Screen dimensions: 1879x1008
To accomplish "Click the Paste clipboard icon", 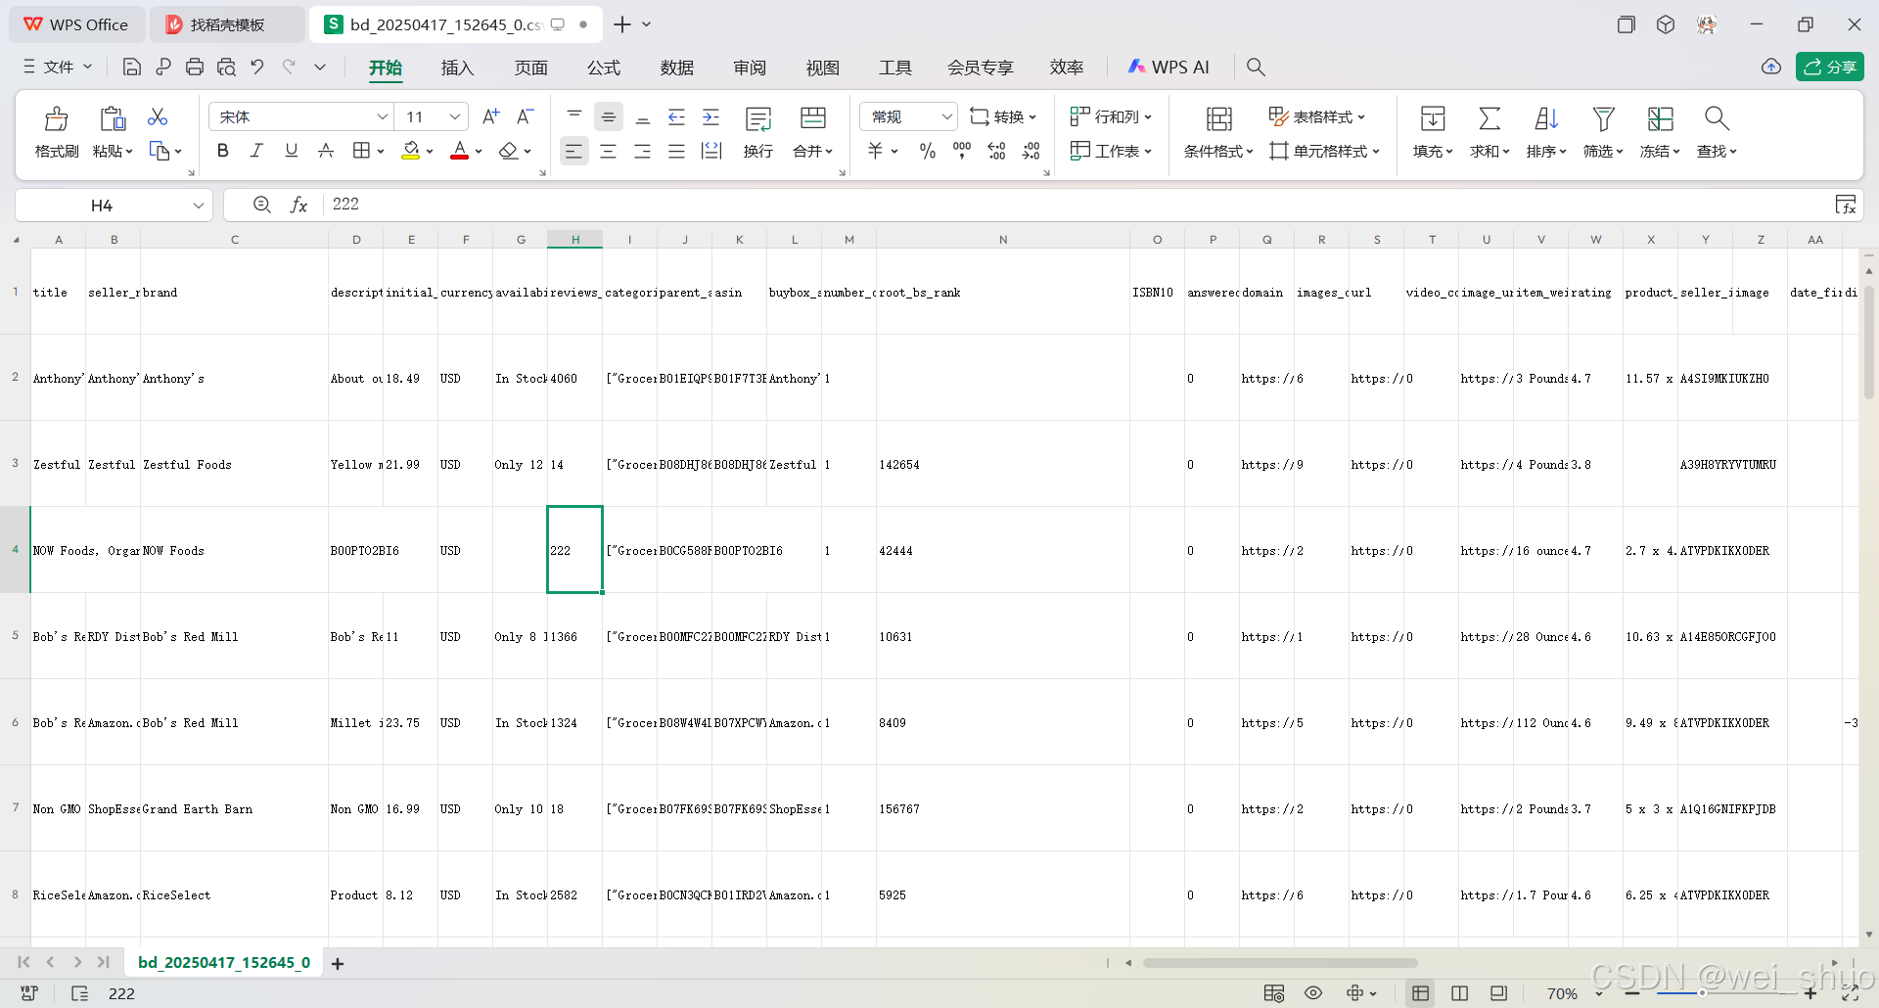I will [x=113, y=118].
